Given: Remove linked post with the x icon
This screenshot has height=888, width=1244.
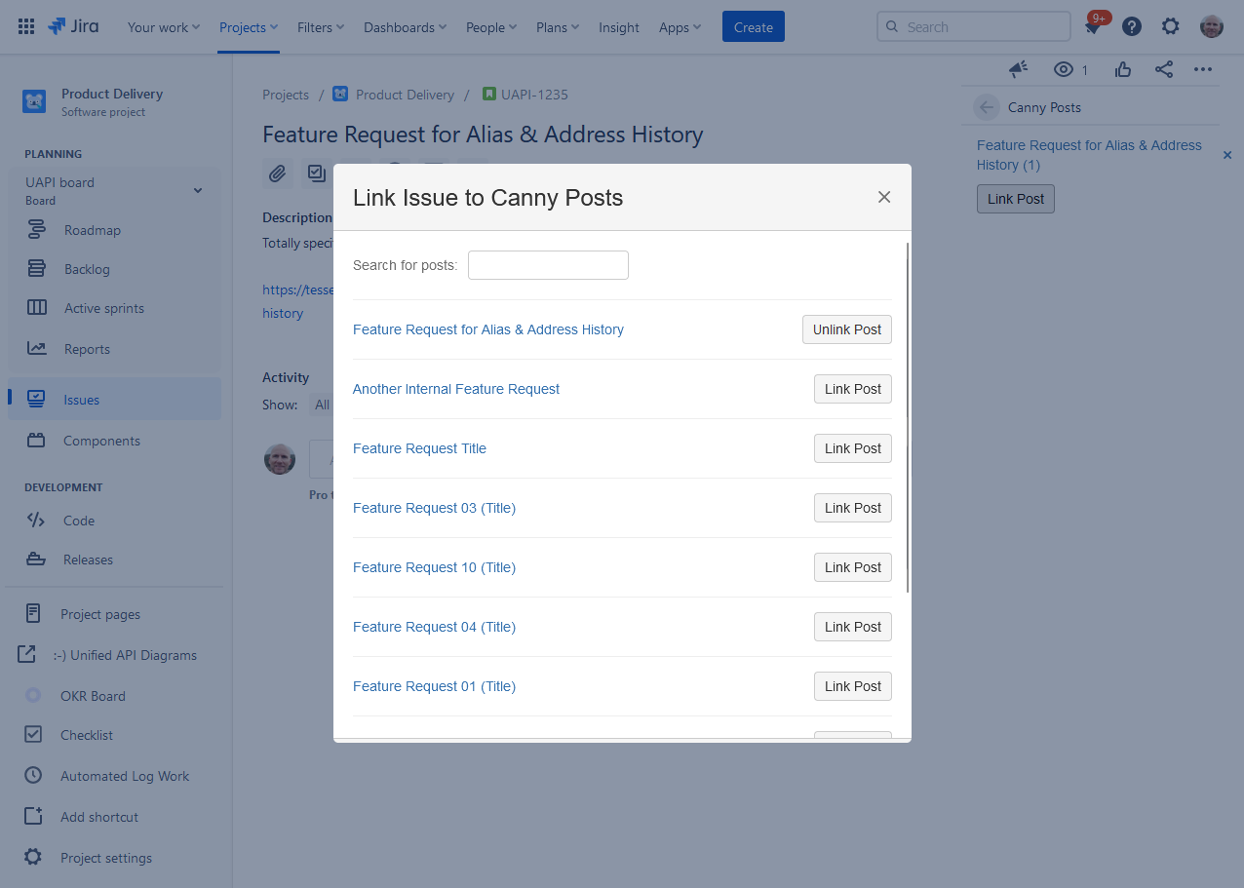Looking at the screenshot, I should tap(1227, 155).
